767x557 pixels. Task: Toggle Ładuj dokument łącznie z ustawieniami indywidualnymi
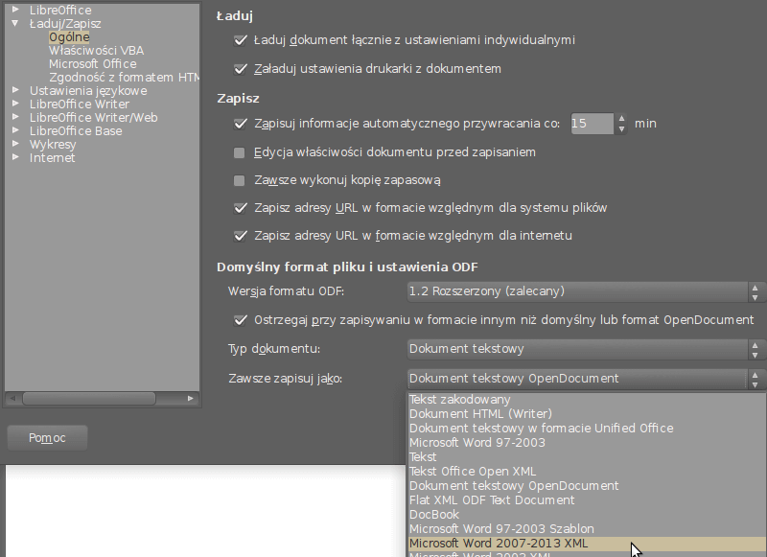point(240,40)
